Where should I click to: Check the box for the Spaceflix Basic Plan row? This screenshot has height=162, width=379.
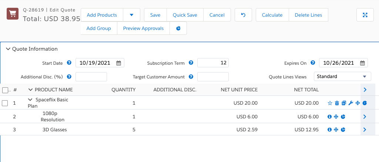5,103
